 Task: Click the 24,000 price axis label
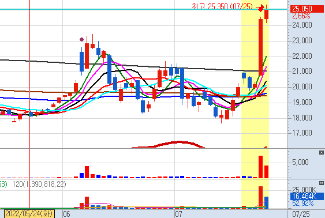(302, 25)
